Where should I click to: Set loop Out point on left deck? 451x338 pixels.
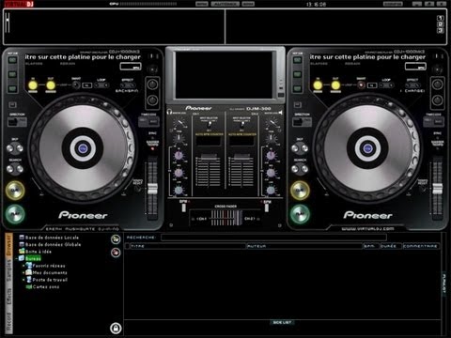tap(51, 84)
